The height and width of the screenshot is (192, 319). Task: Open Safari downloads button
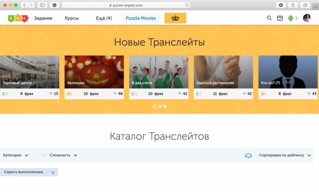(x=281, y=5)
